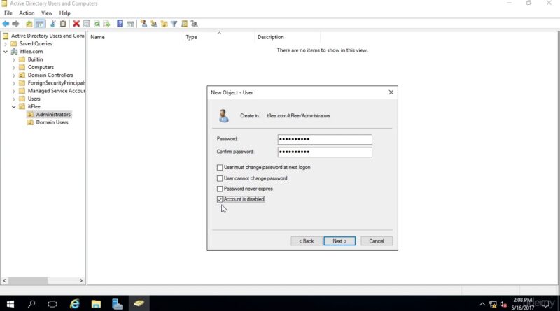The height and width of the screenshot is (311, 560).
Task: Open Task View from the taskbar
Action: [x=52, y=304]
